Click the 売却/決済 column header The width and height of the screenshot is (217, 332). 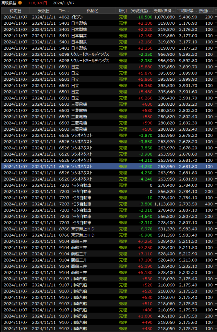[x=164, y=11]
